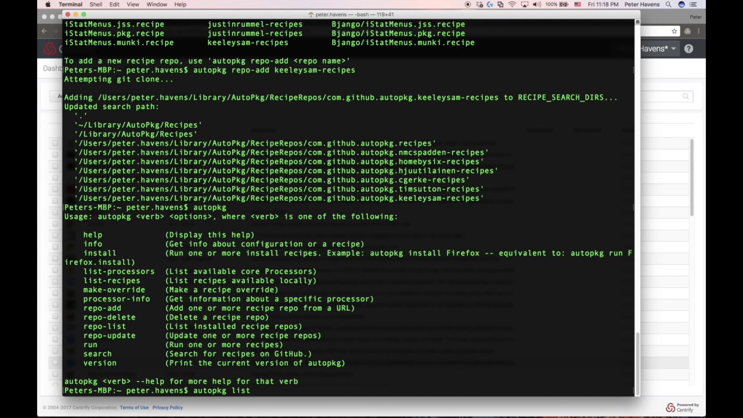
Task: Click the 'version' verb text
Action: [x=100, y=363]
